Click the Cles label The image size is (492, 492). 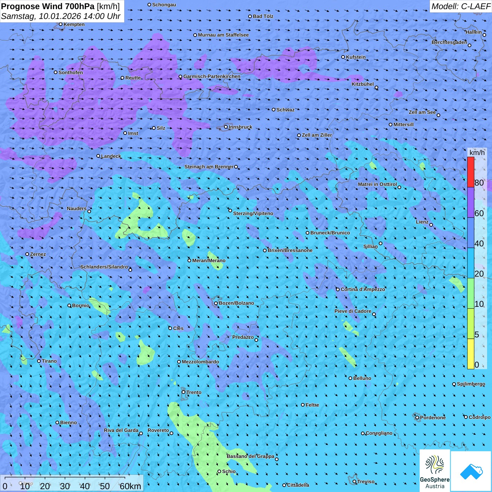click(x=178, y=328)
